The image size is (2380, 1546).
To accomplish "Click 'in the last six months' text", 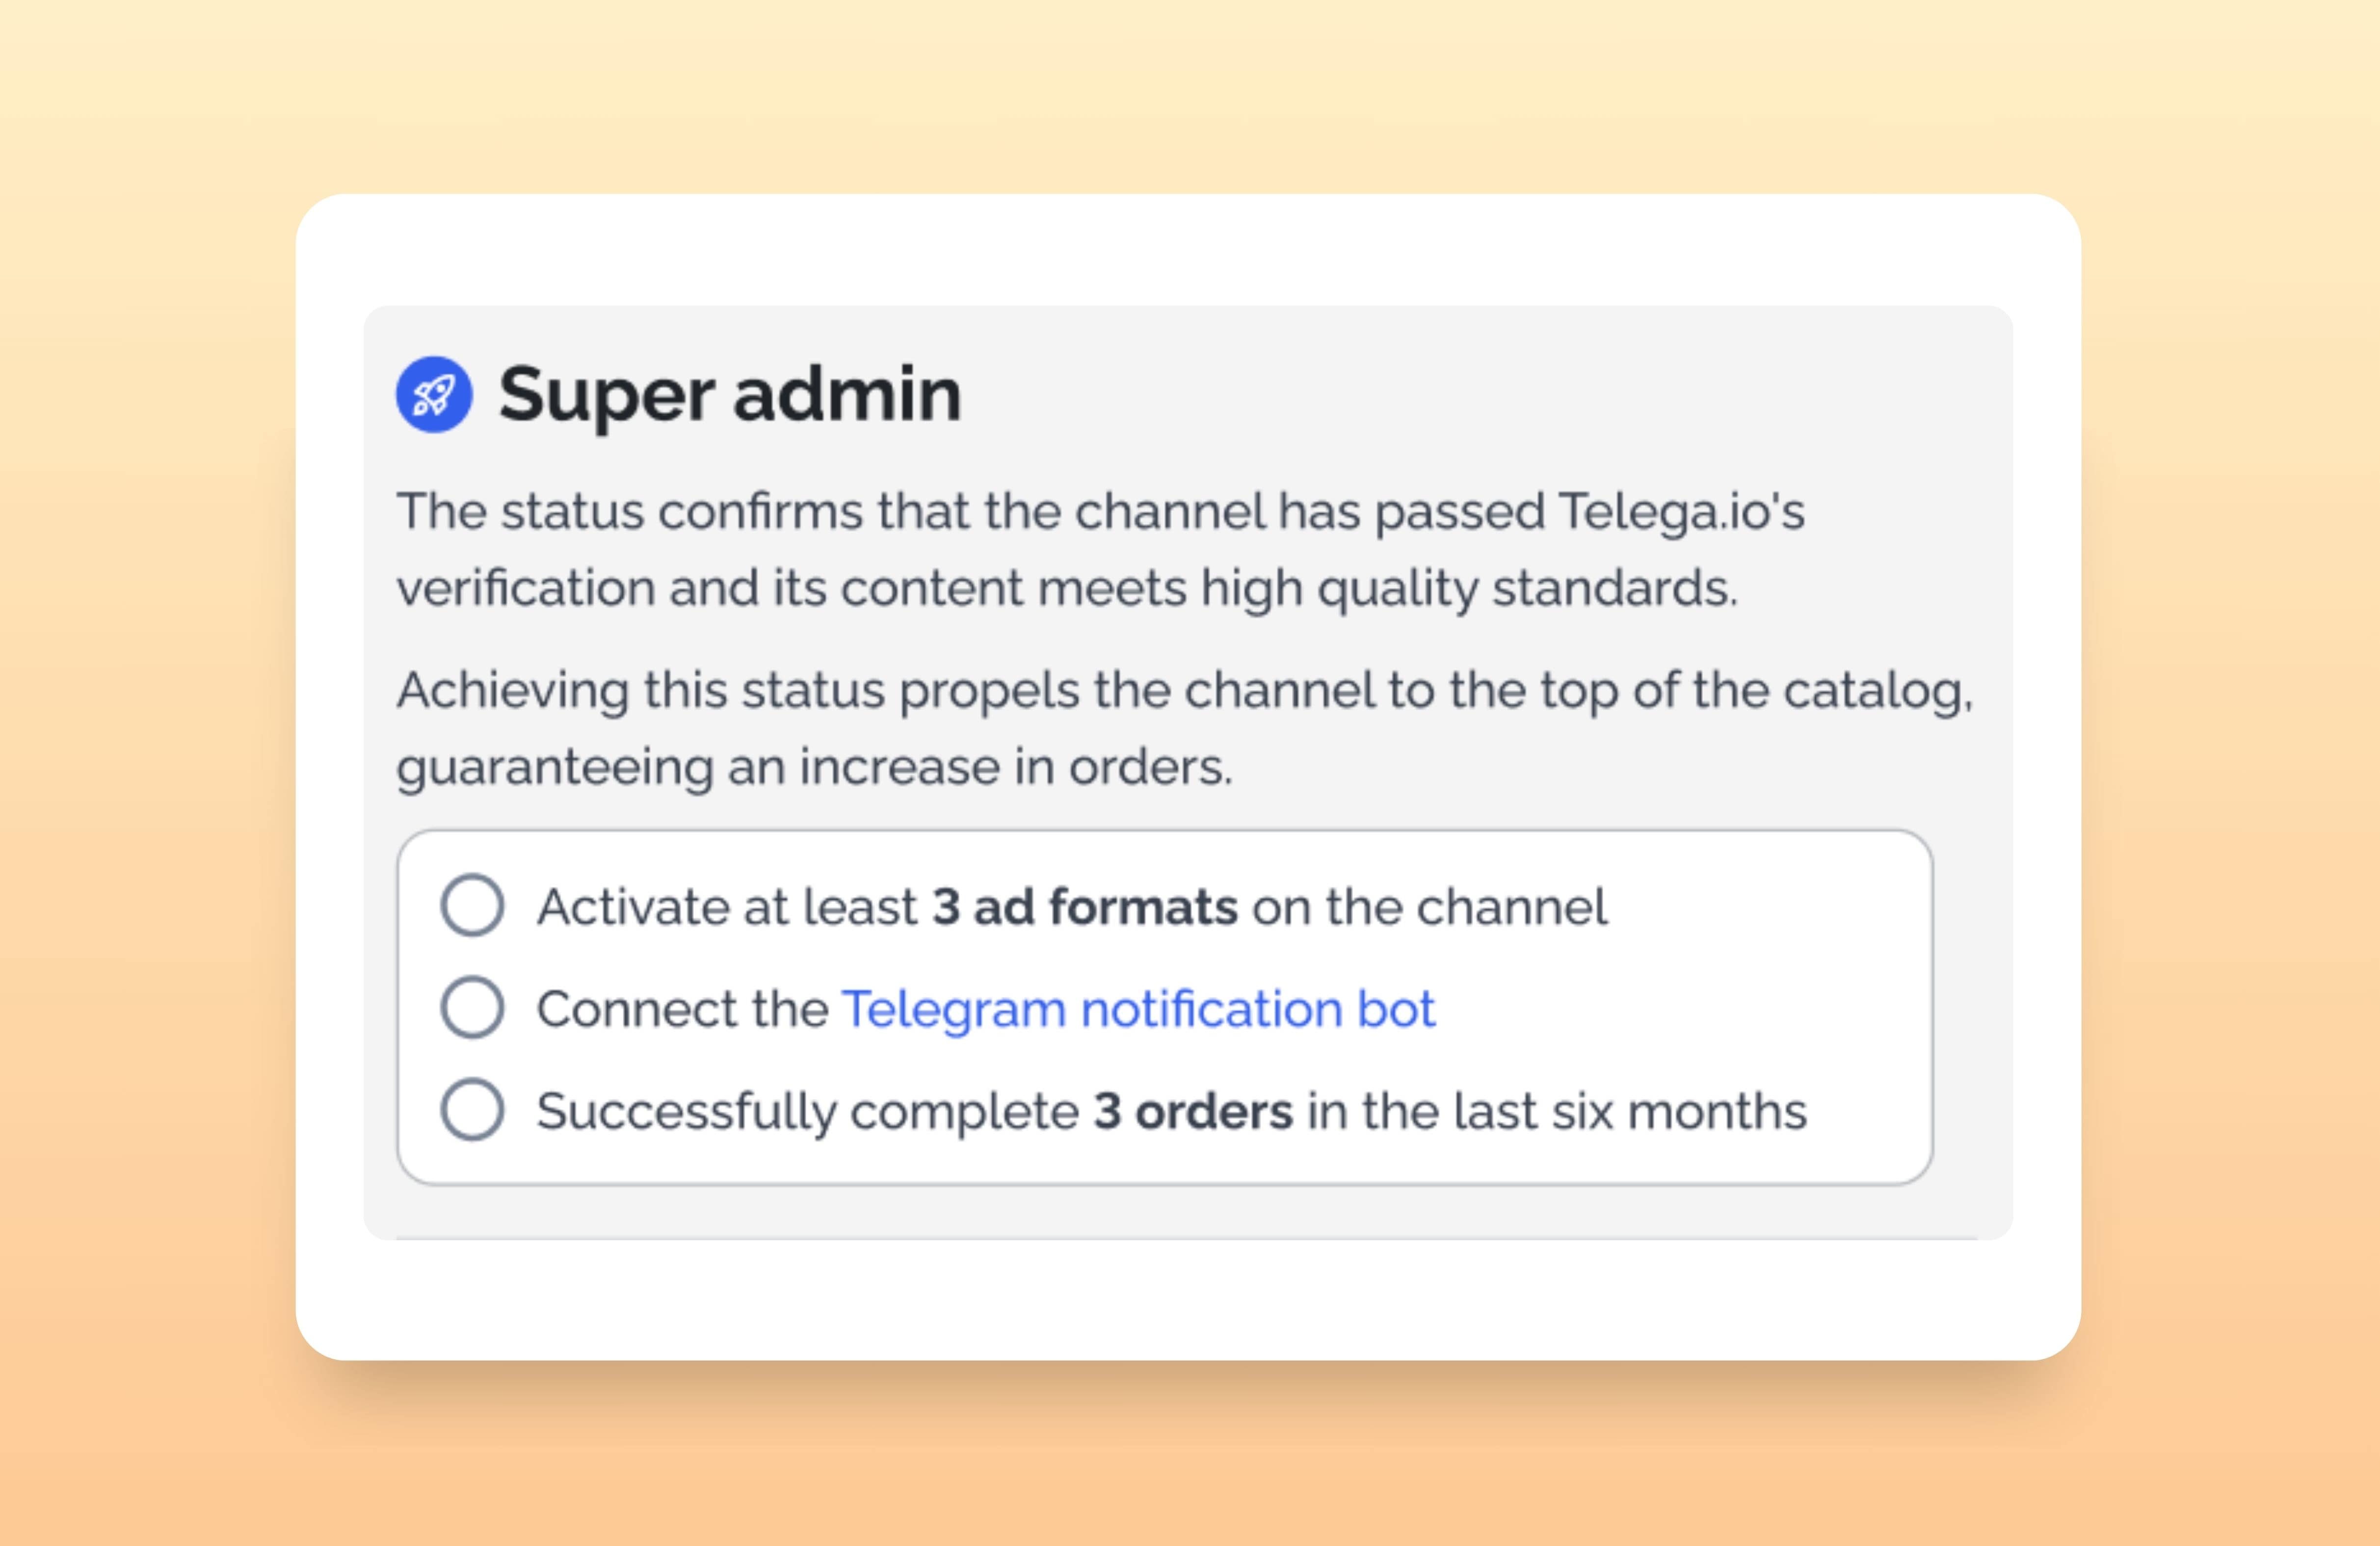I will [1557, 1111].
